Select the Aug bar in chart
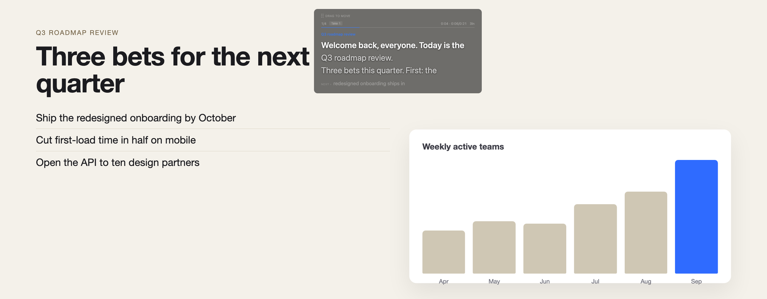The width and height of the screenshot is (767, 299). pyautogui.click(x=646, y=233)
